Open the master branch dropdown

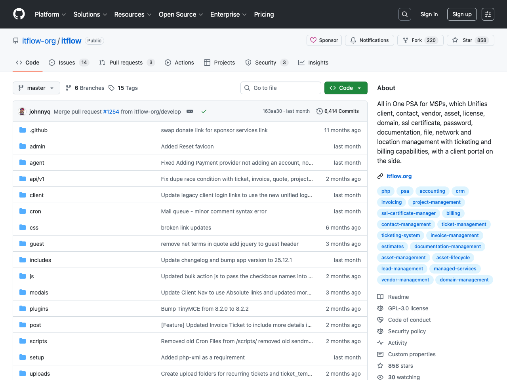tap(36, 88)
